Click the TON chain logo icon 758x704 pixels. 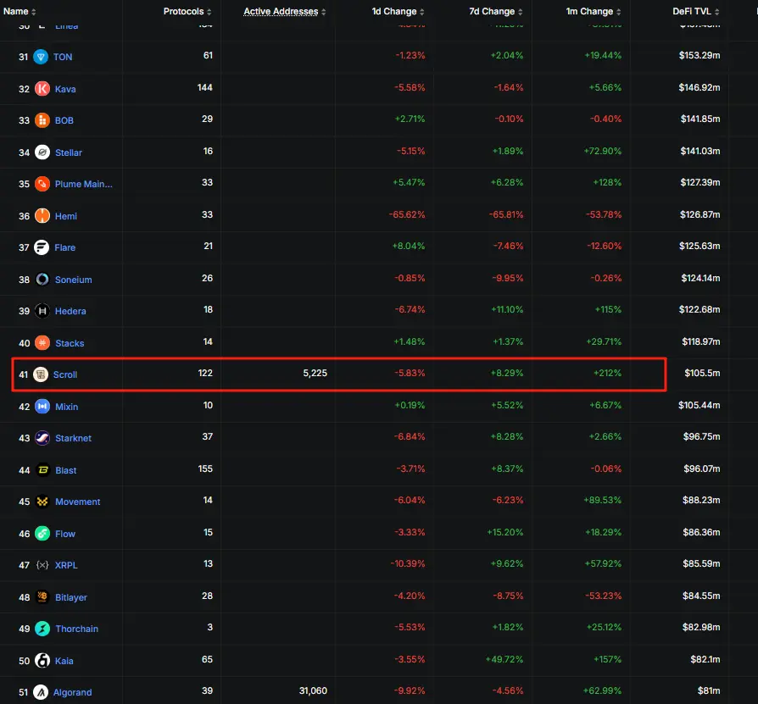41,57
